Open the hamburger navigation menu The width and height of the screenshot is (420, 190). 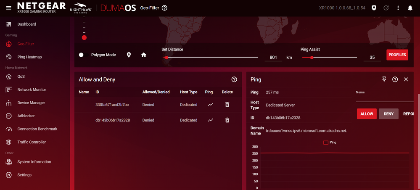point(9,8)
